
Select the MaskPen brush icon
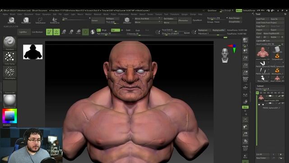point(11,20)
